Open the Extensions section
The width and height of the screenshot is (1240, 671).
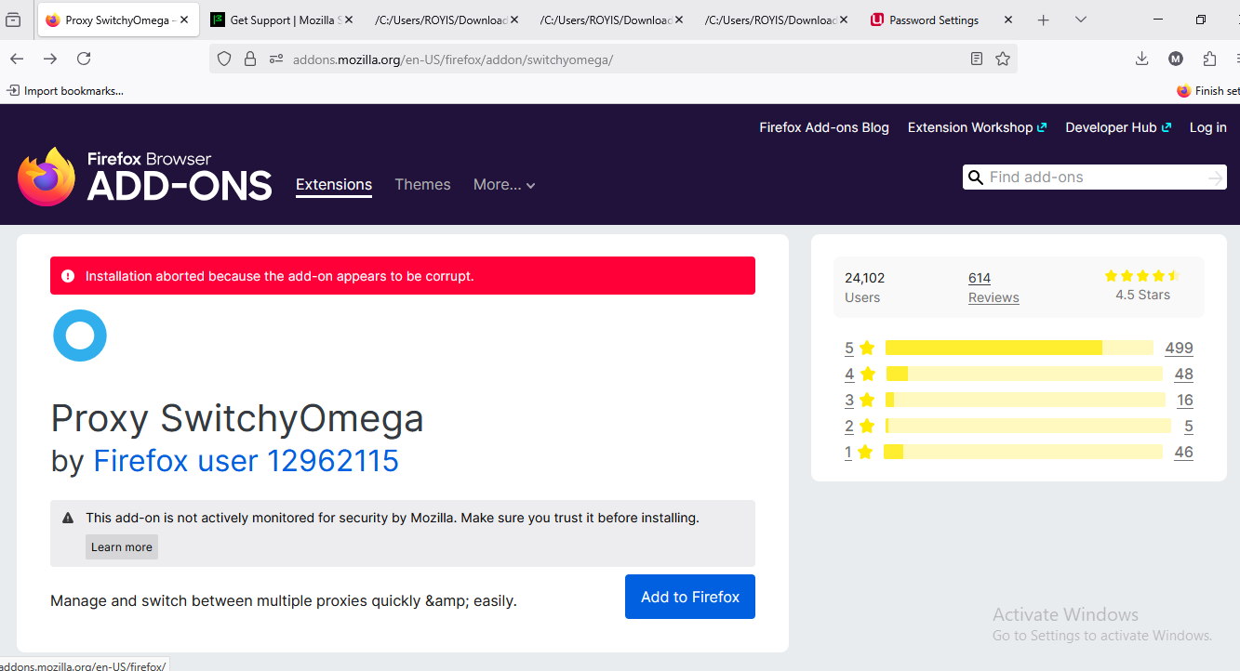click(x=334, y=185)
